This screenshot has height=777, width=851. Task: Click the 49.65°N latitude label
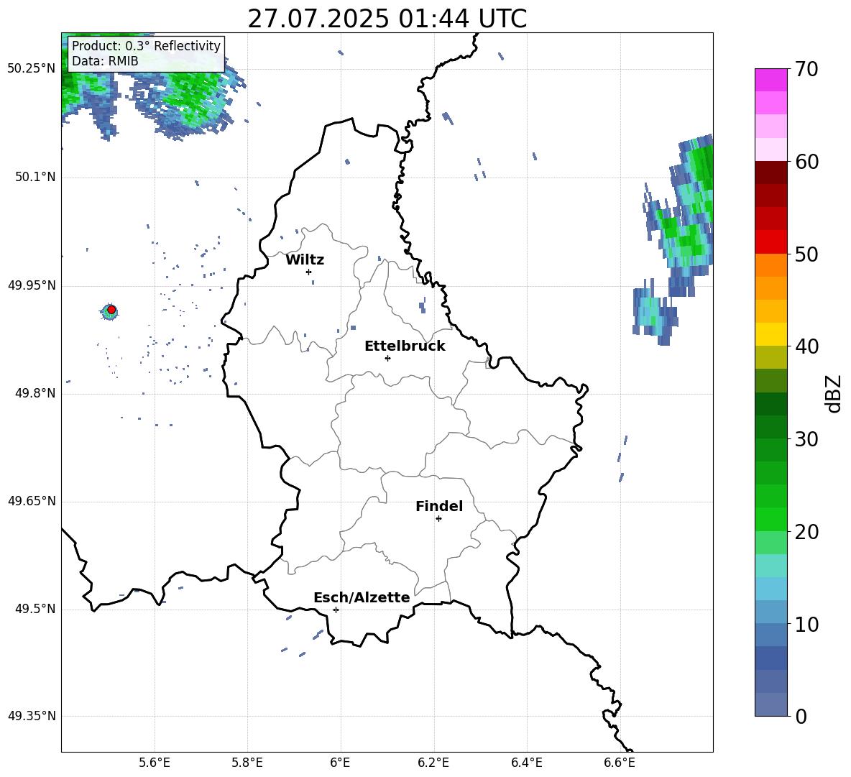(32, 501)
